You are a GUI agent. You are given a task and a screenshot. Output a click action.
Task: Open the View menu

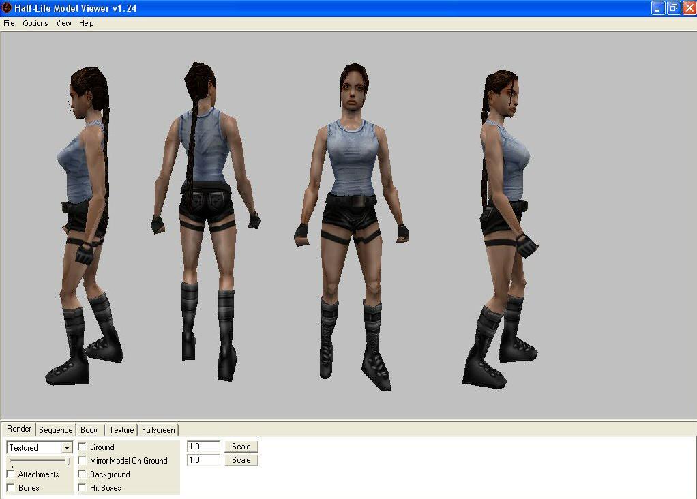click(x=63, y=23)
